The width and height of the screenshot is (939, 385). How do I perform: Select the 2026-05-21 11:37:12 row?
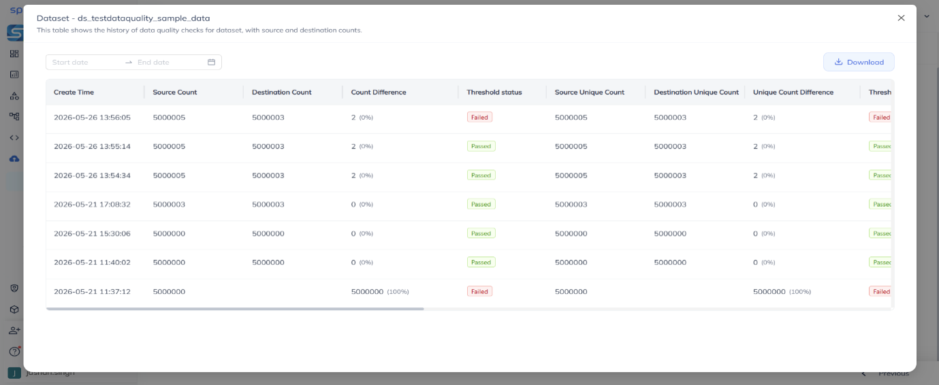pyautogui.click(x=469, y=291)
